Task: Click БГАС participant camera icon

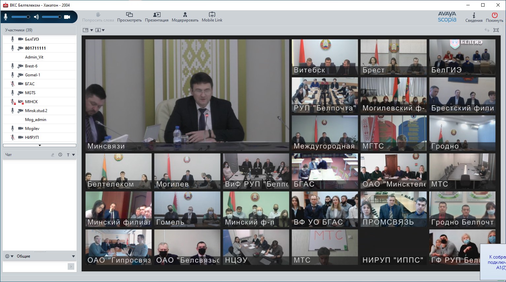Action: coord(20,84)
